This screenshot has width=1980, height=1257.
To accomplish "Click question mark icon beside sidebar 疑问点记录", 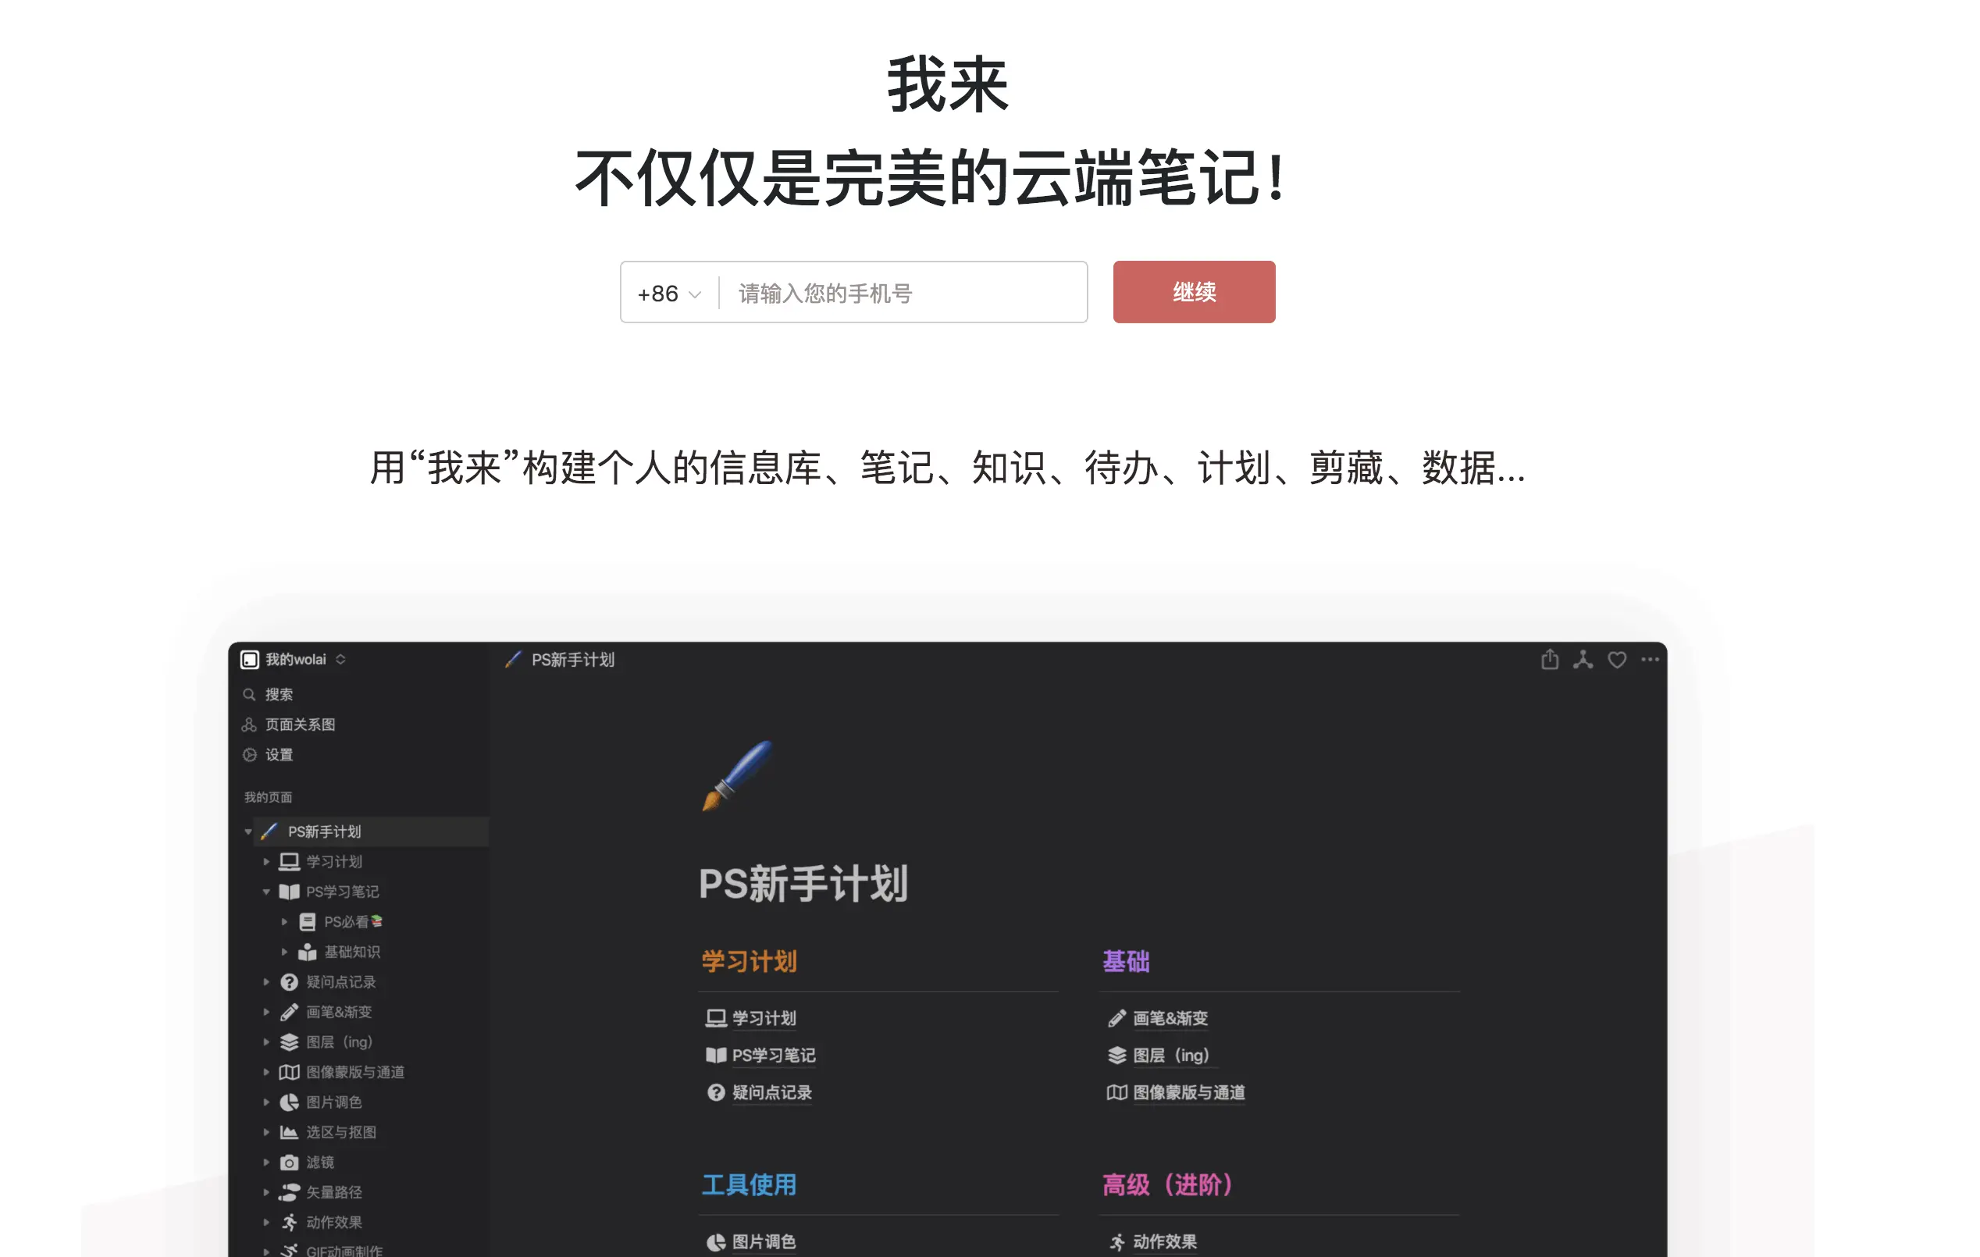I will 289,981.
